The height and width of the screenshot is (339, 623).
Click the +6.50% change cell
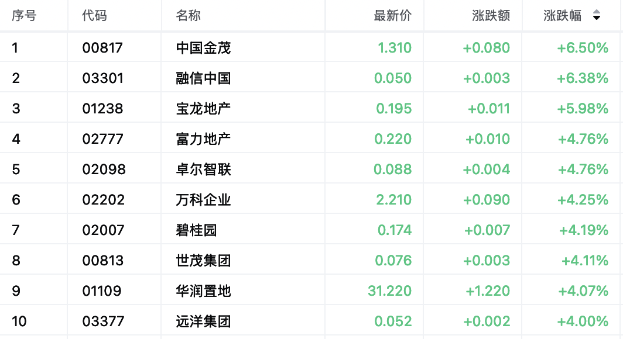tap(583, 47)
